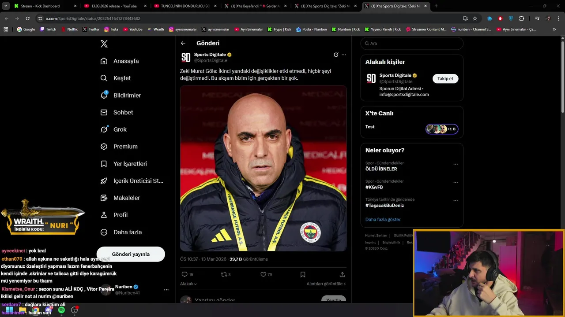Switch to 13.03.2026 release YouTube tab
Viewport: 565px width, 317px height.
[x=116, y=6]
